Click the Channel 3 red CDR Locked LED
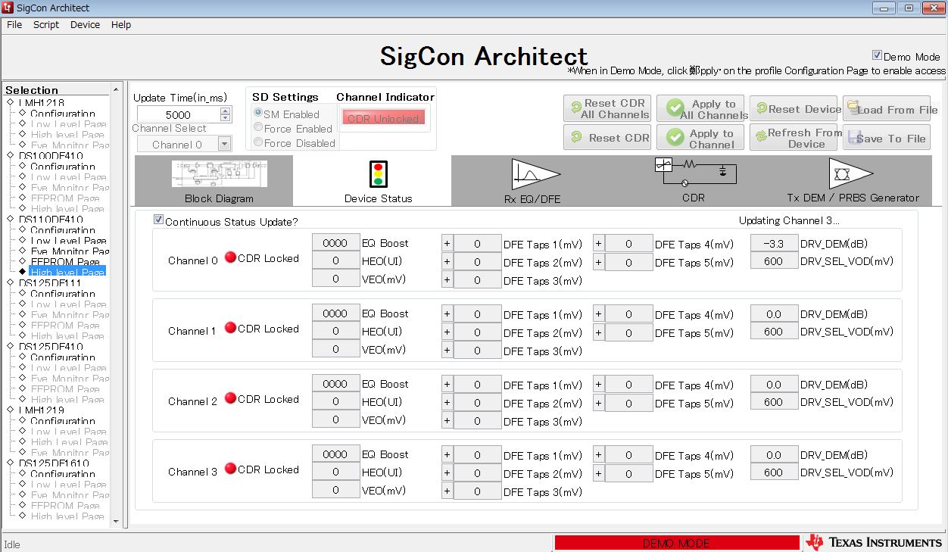948x552 pixels. pos(230,469)
